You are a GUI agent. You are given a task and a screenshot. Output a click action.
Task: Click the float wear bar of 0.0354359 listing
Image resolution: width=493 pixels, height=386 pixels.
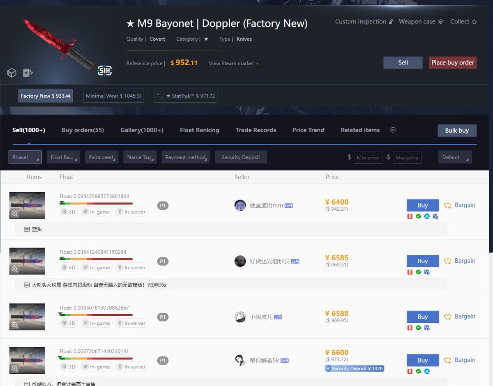pyautogui.click(x=96, y=203)
